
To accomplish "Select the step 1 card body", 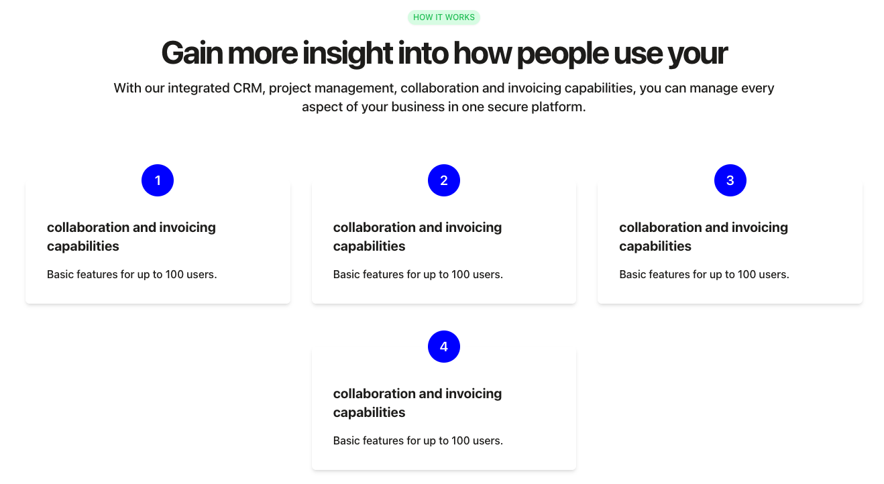I will tap(158, 242).
